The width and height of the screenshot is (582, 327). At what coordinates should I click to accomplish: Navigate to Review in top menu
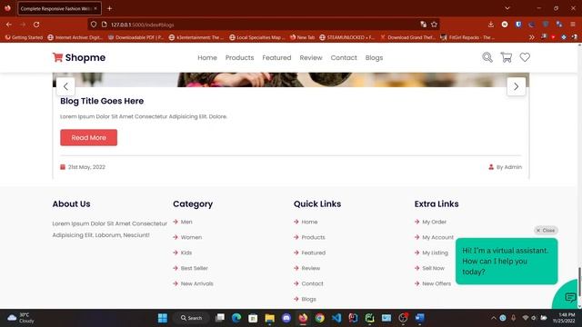coord(311,58)
